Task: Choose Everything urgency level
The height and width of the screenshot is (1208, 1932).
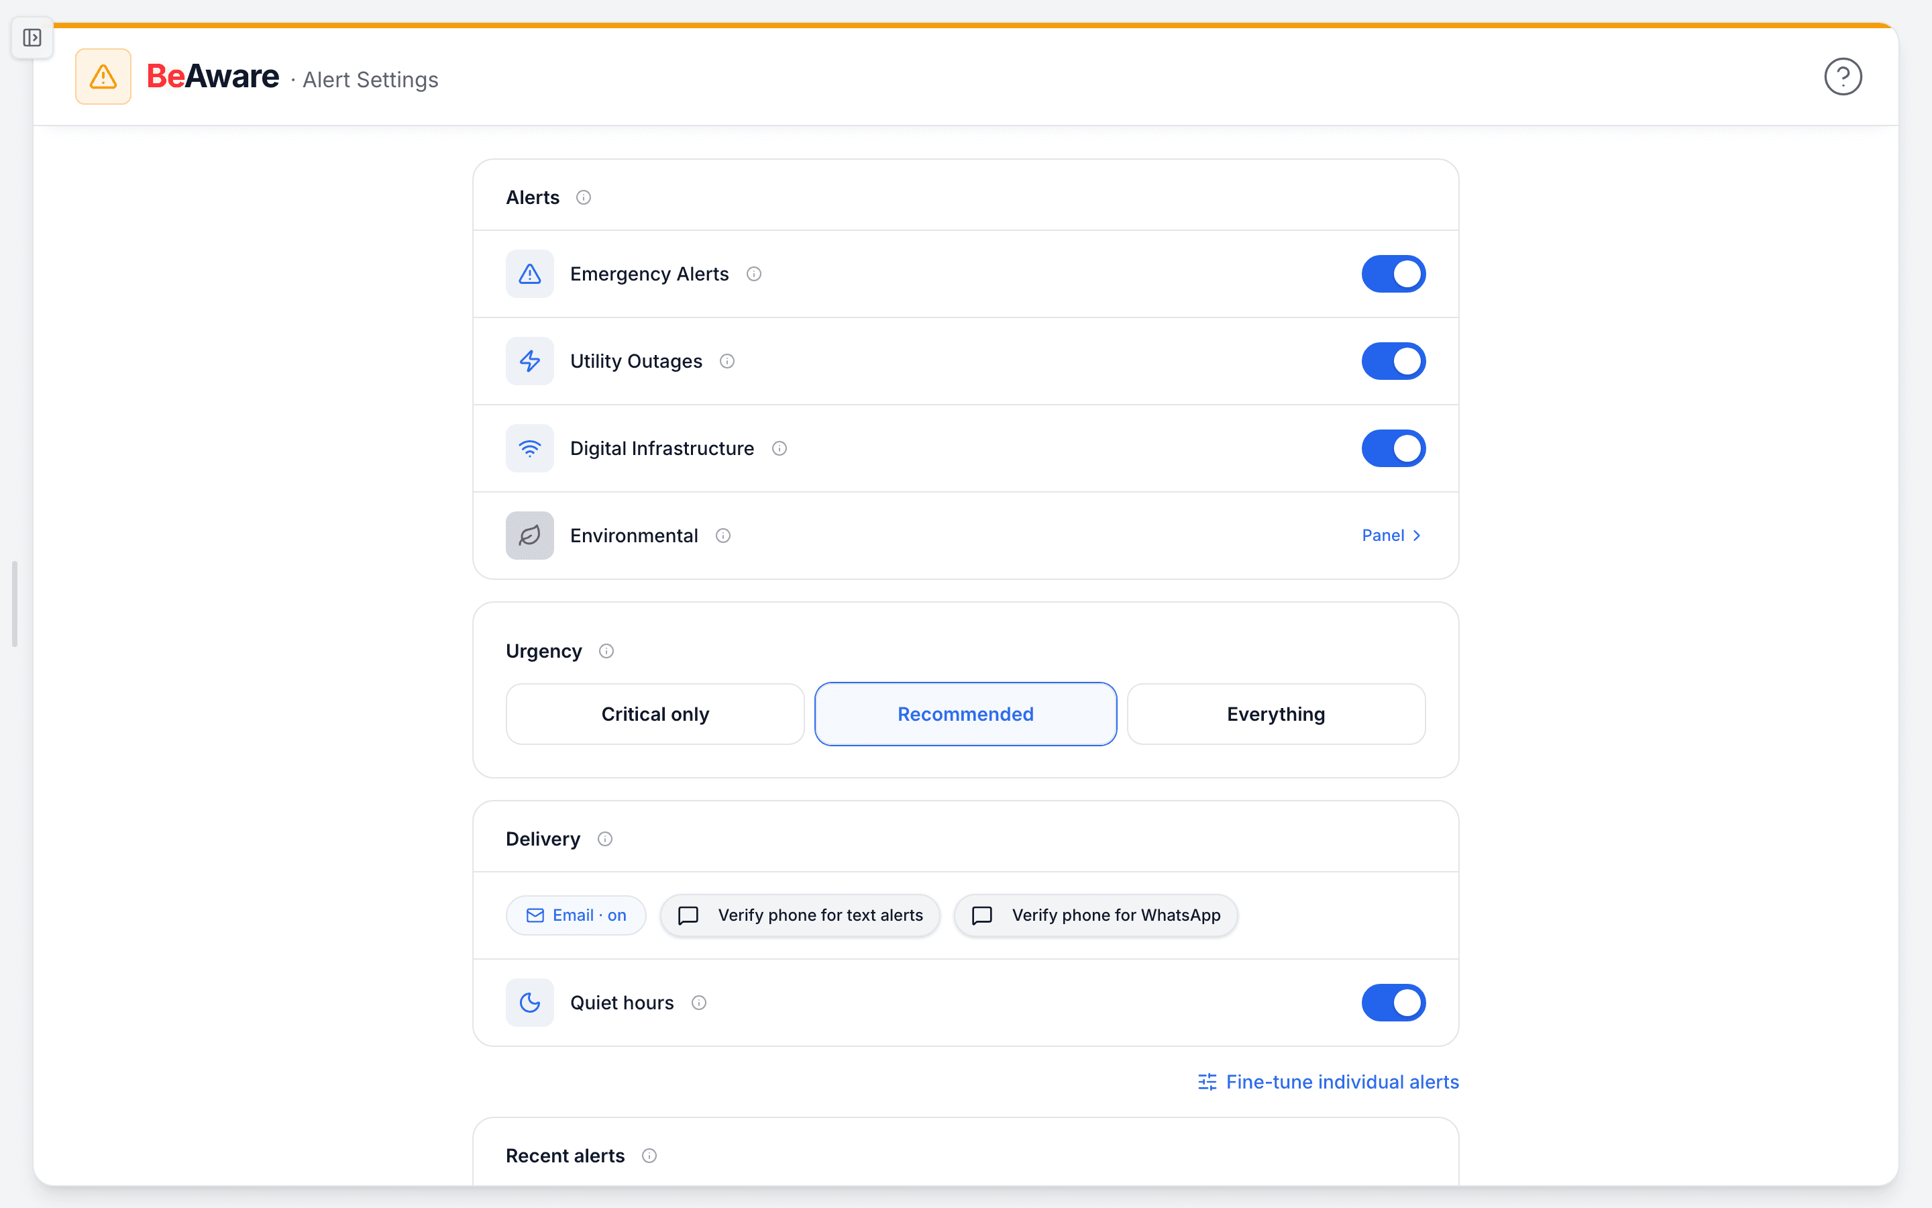Action: [x=1276, y=714]
